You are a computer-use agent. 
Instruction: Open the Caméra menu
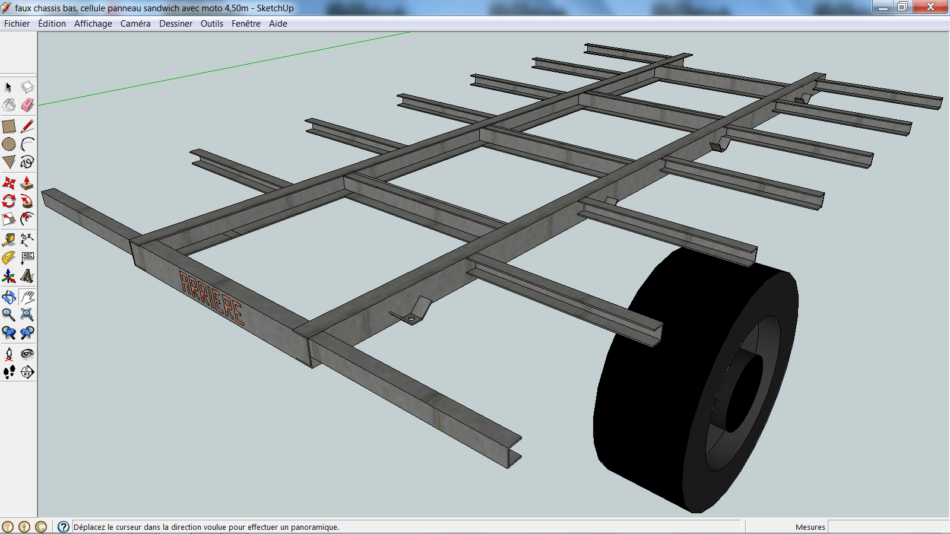point(135,24)
